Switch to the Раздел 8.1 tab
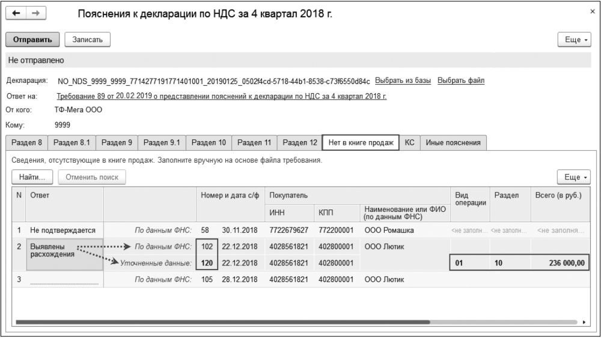This screenshot has width=601, height=338. point(72,143)
